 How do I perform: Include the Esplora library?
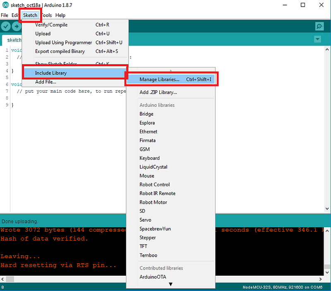[170, 123]
